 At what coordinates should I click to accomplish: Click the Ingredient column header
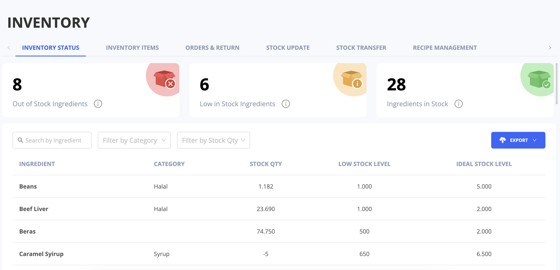37,164
